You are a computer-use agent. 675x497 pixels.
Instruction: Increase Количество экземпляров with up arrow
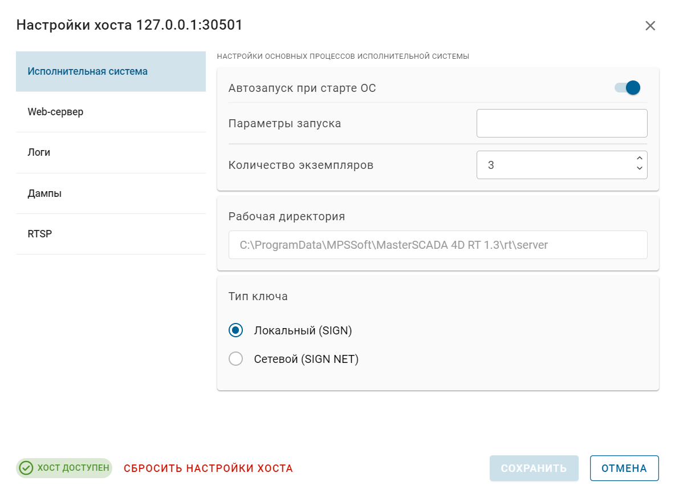(640, 159)
